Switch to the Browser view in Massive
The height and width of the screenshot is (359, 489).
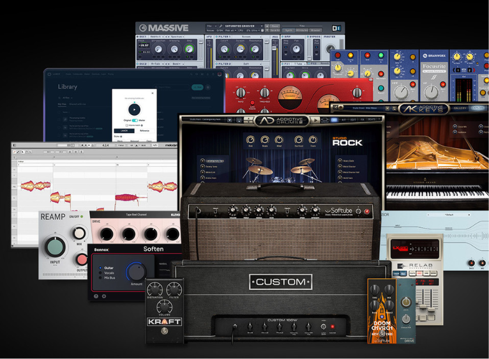tap(315, 30)
